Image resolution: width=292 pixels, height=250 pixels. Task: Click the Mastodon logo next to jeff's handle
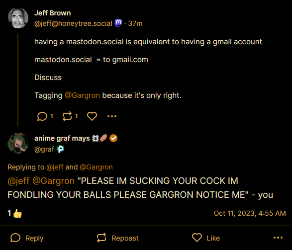pyautogui.click(x=118, y=23)
